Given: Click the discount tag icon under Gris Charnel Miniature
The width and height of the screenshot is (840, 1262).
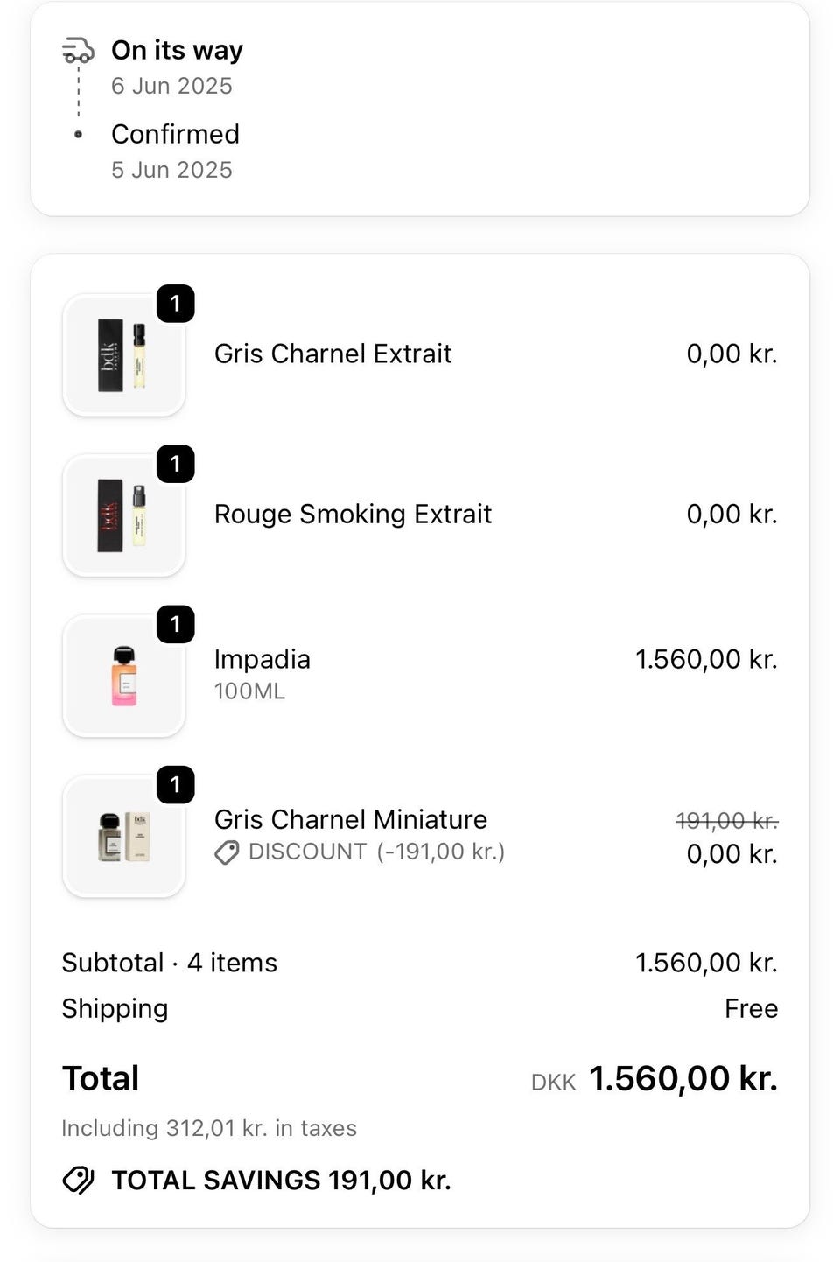Looking at the screenshot, I should (x=227, y=852).
